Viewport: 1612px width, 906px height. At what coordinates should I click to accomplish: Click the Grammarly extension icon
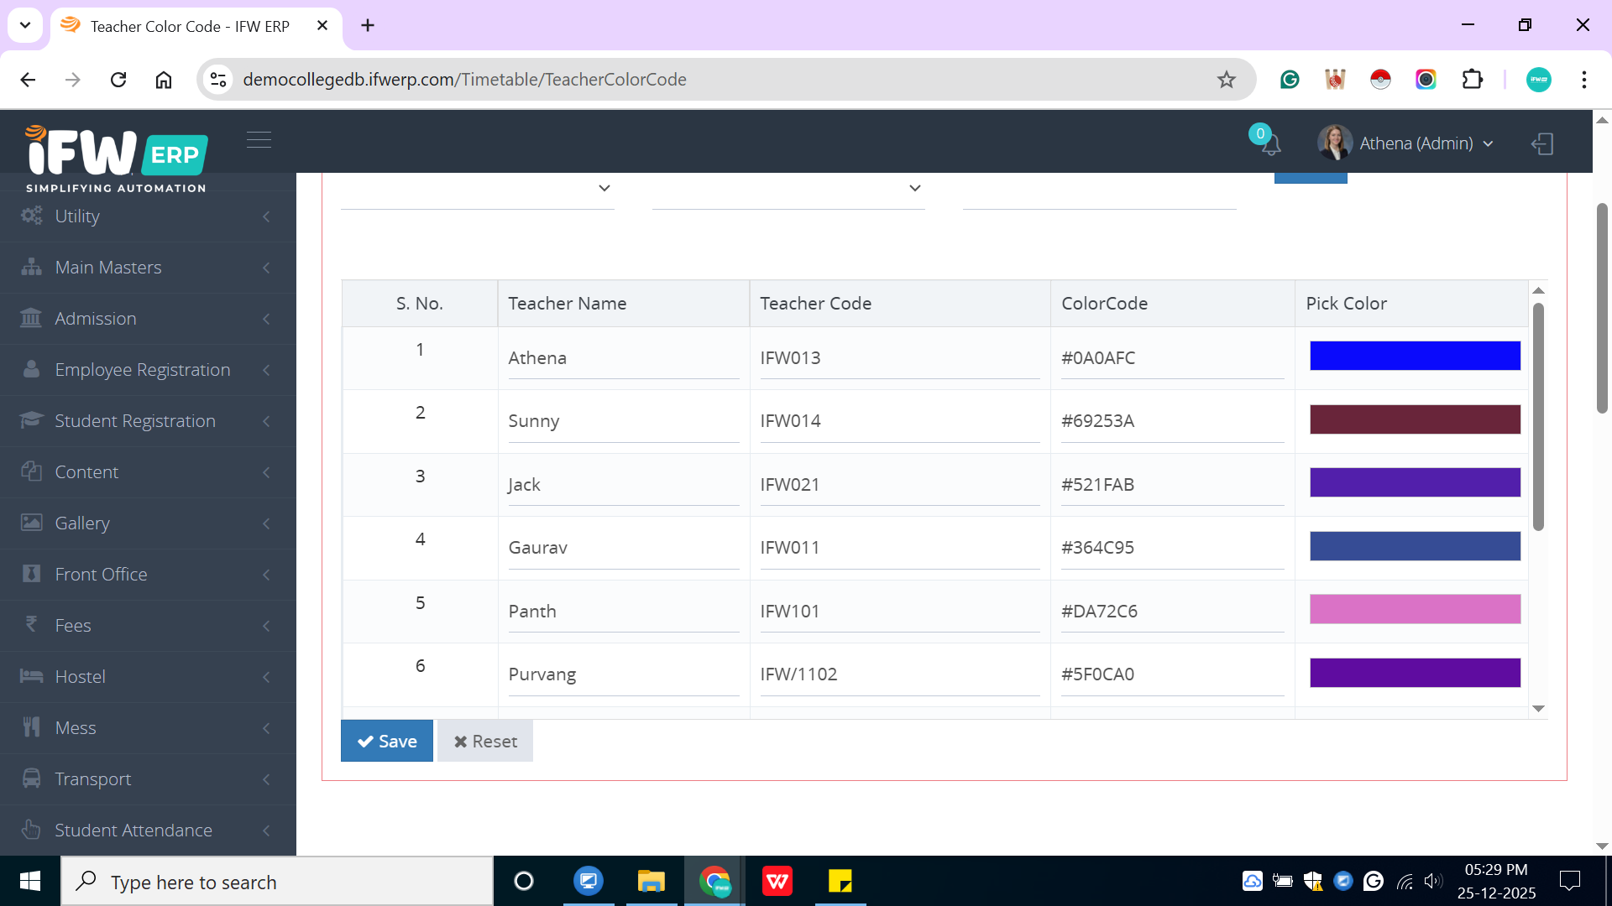(x=1289, y=80)
